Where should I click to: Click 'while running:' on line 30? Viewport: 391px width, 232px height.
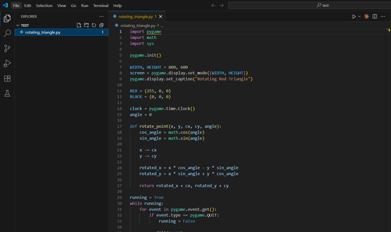146,204
